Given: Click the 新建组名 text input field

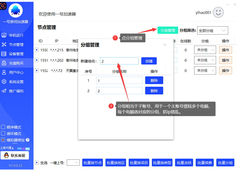Looking at the screenshot, I should pyautogui.click(x=119, y=61).
